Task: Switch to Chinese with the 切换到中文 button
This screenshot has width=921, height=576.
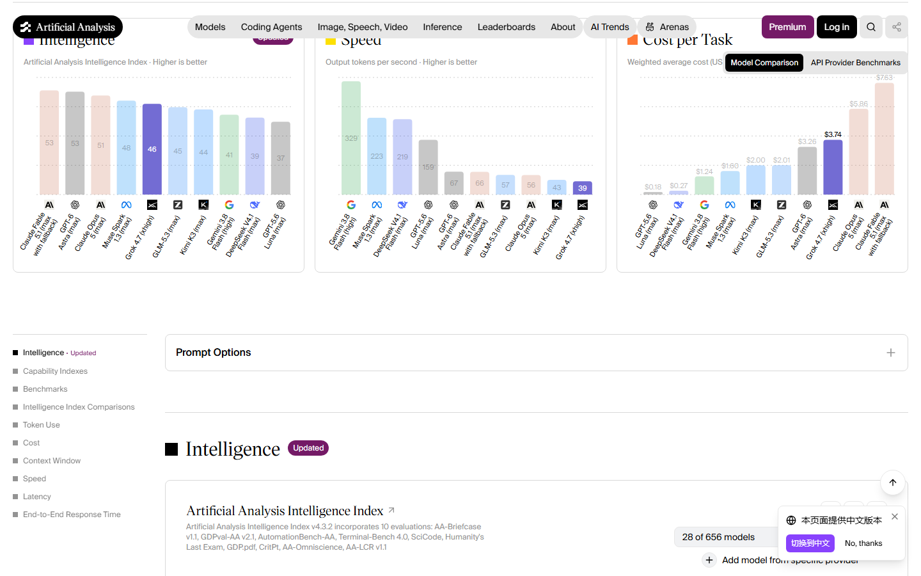Action: (x=810, y=543)
